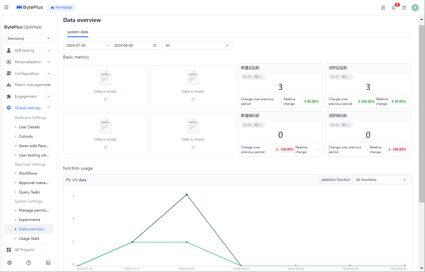
Task: Click the Homepage button
Action: pos(61,8)
